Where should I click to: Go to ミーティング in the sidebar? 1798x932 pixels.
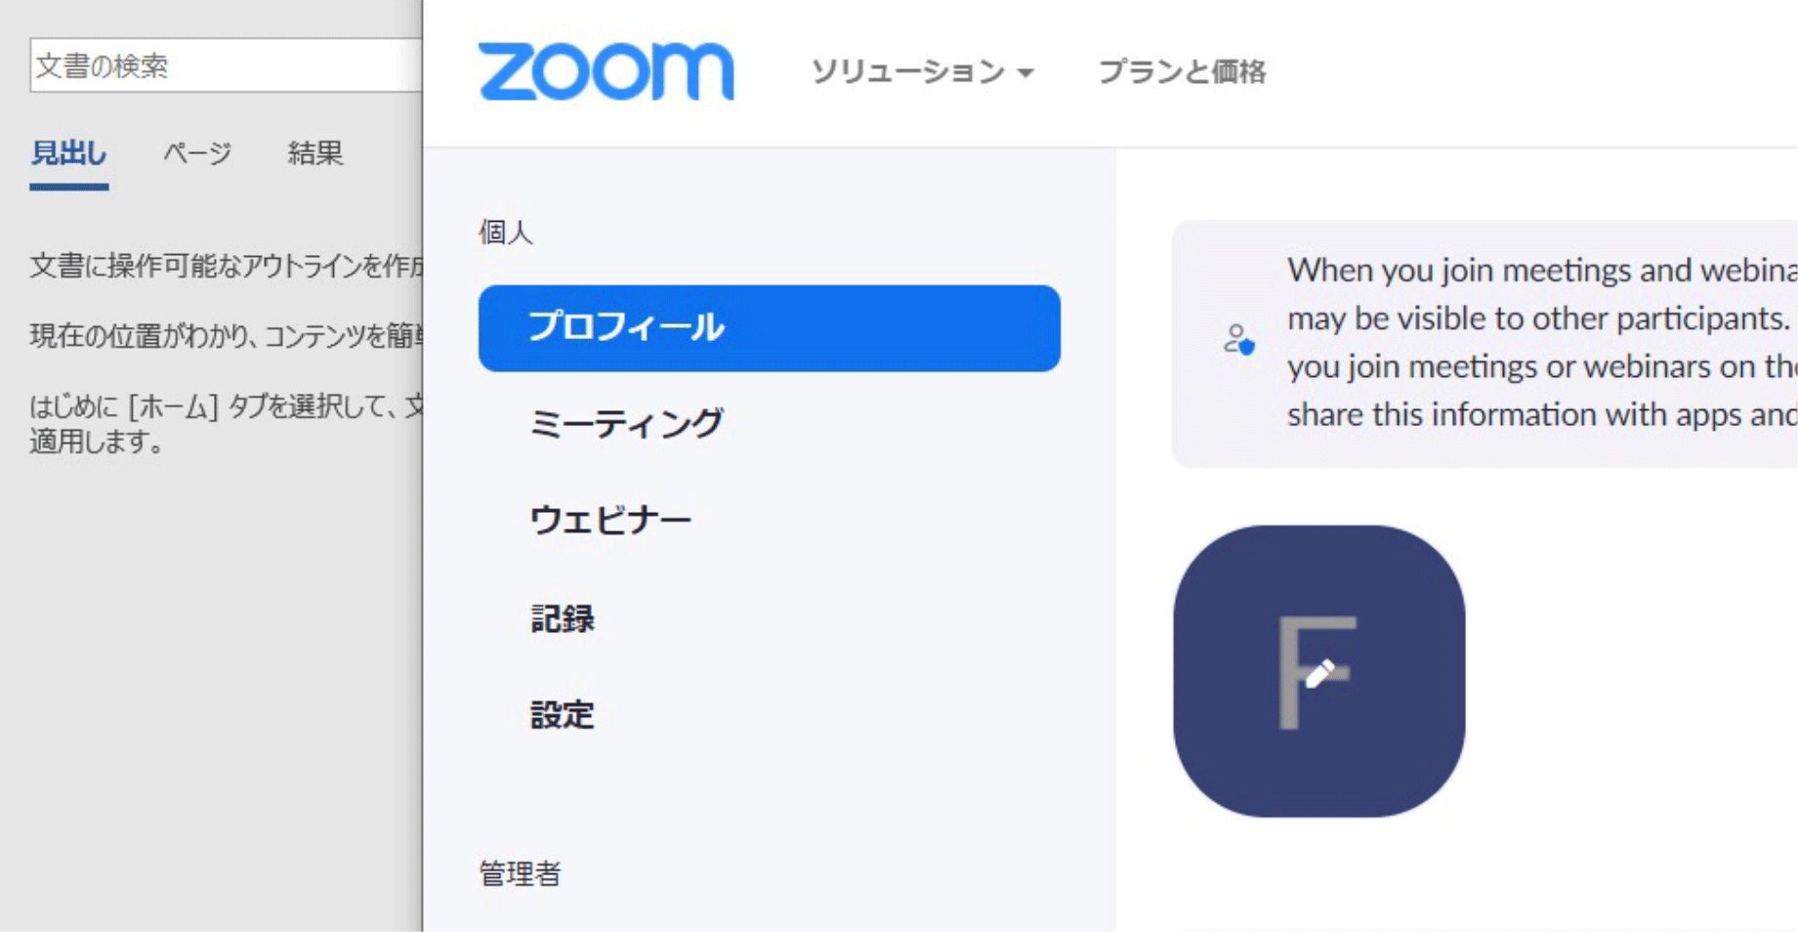tap(626, 423)
